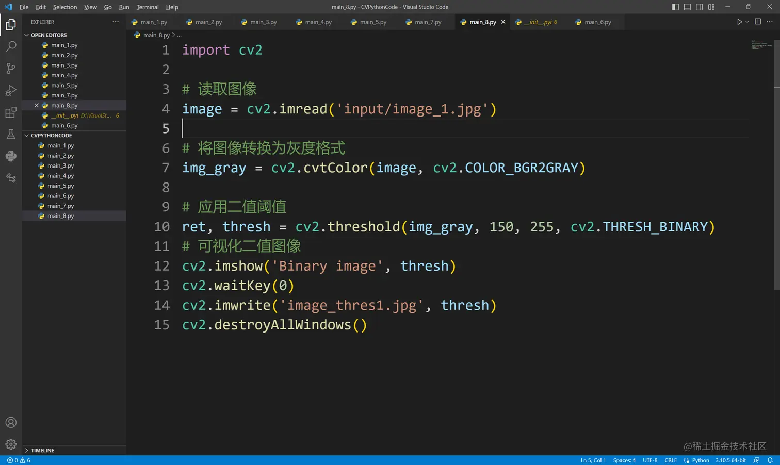Open the Terminal menu
Image resolution: width=780 pixels, height=465 pixels.
[148, 7]
